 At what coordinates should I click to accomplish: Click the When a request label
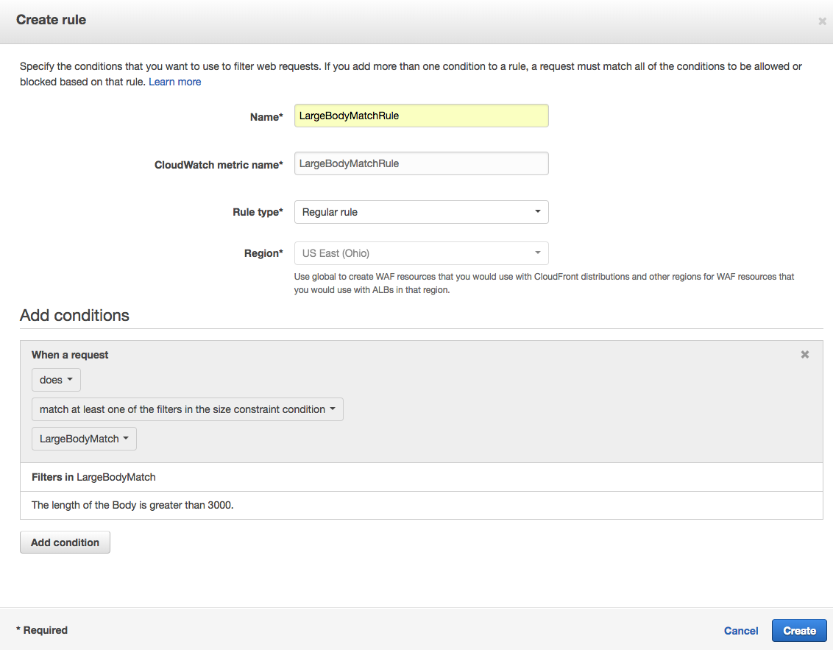point(70,355)
